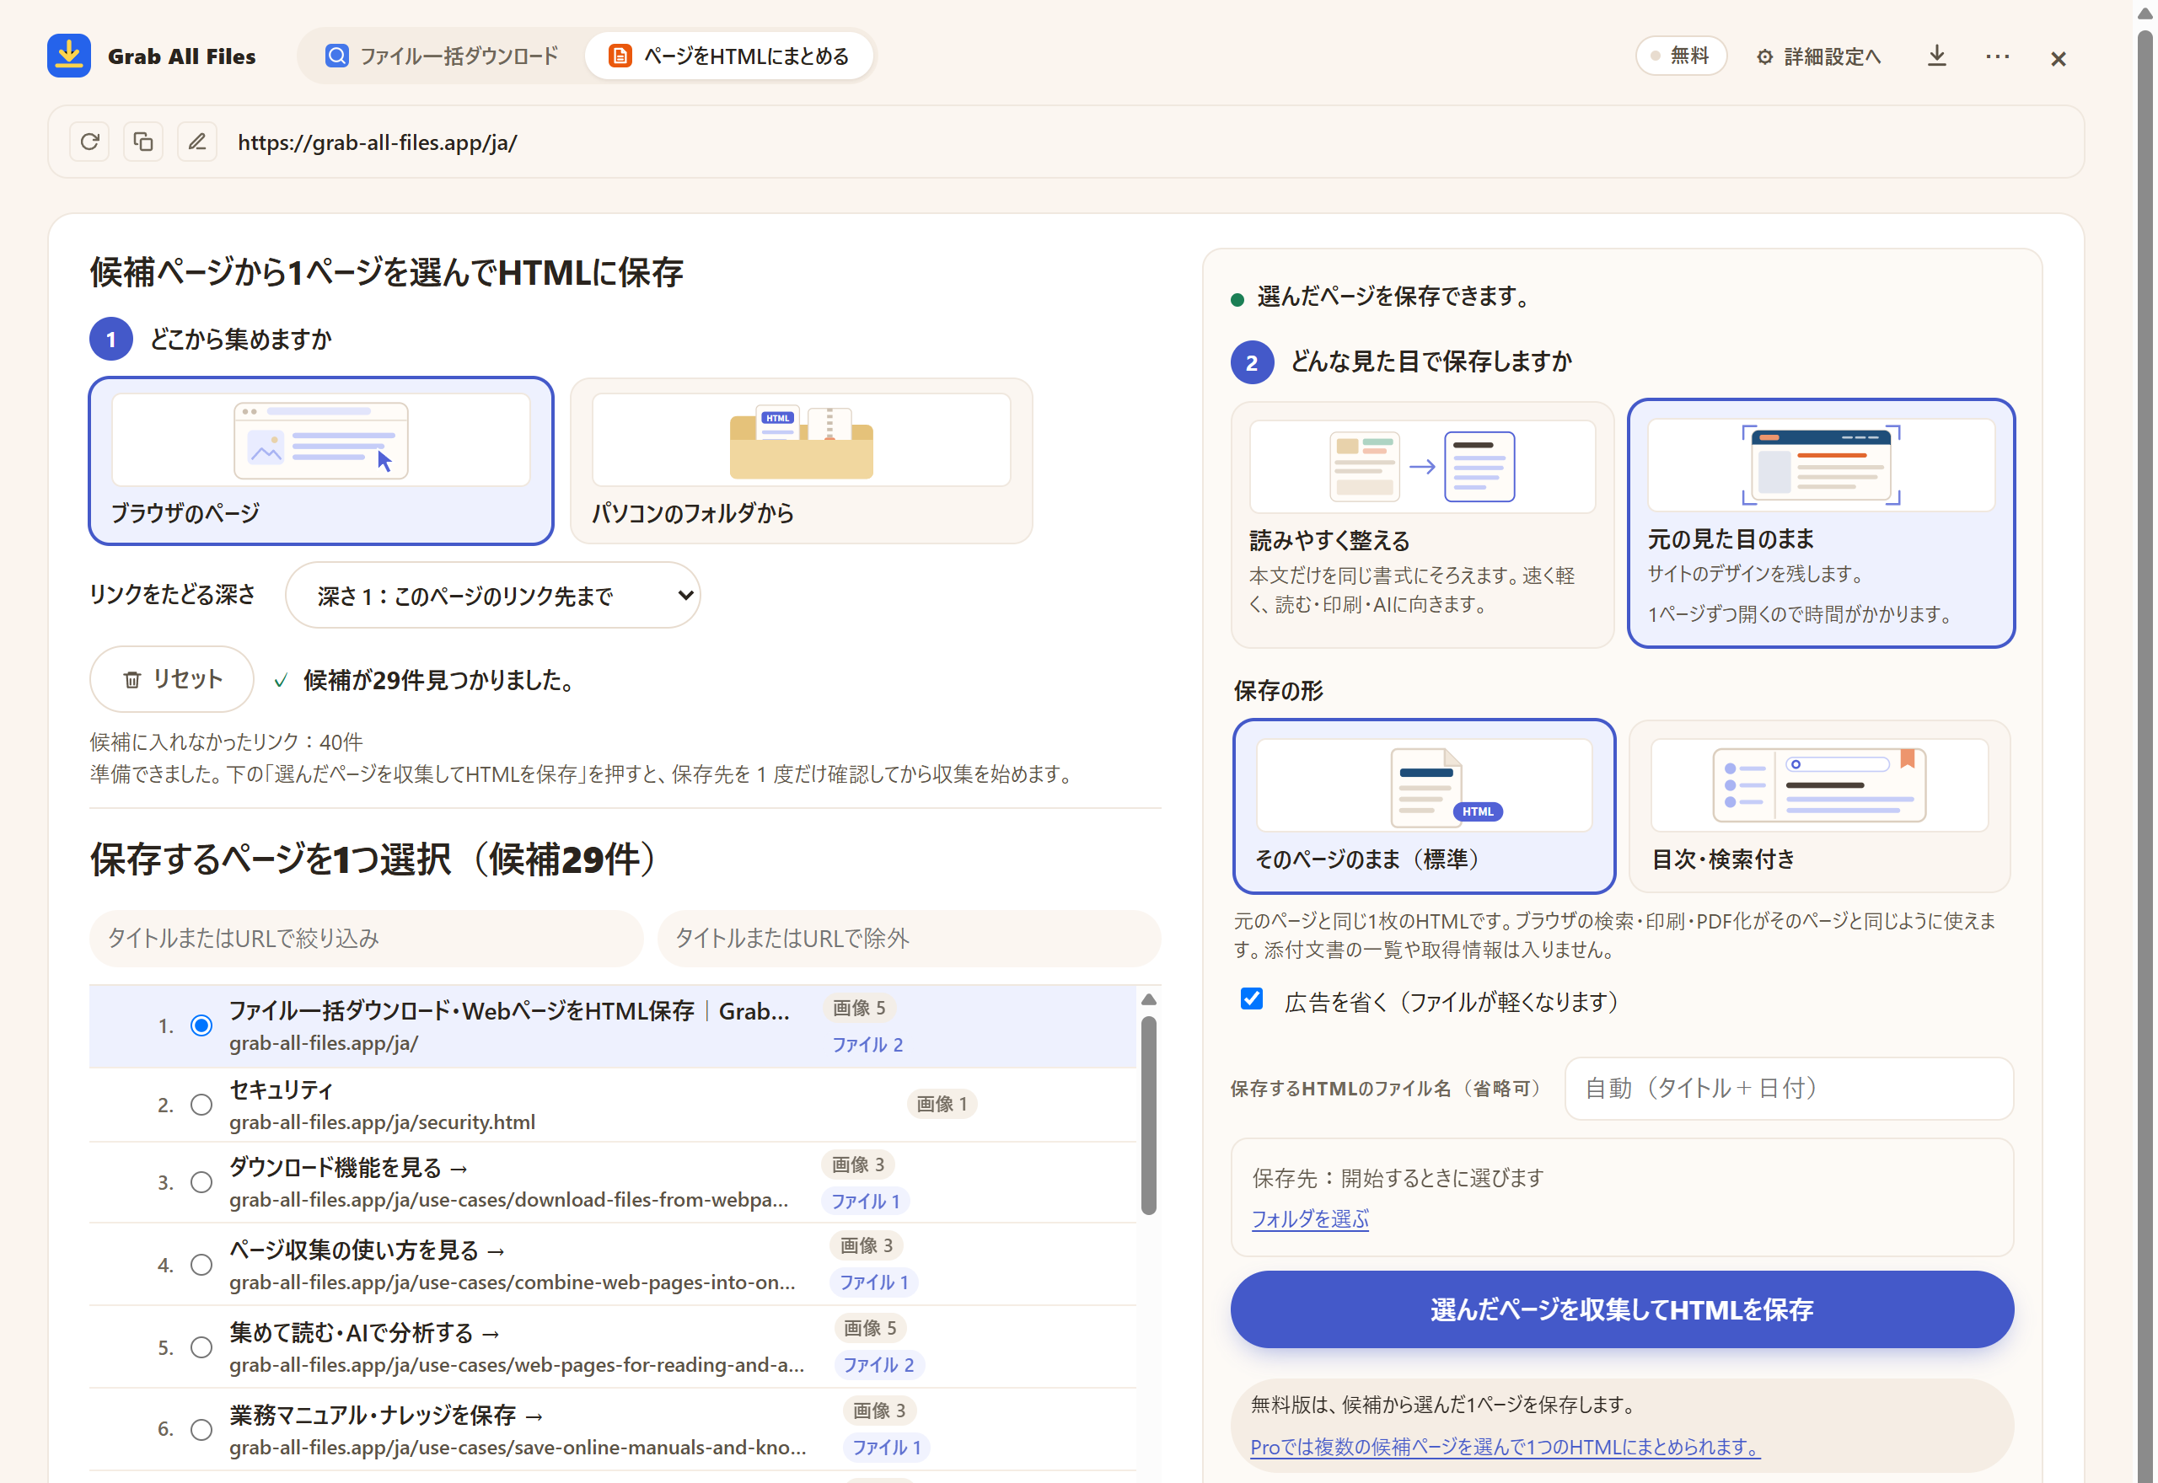Image resolution: width=2158 pixels, height=1483 pixels.
Task: Focus the タイトルまたはURLで除外 exclude field
Action: pyautogui.click(x=909, y=939)
